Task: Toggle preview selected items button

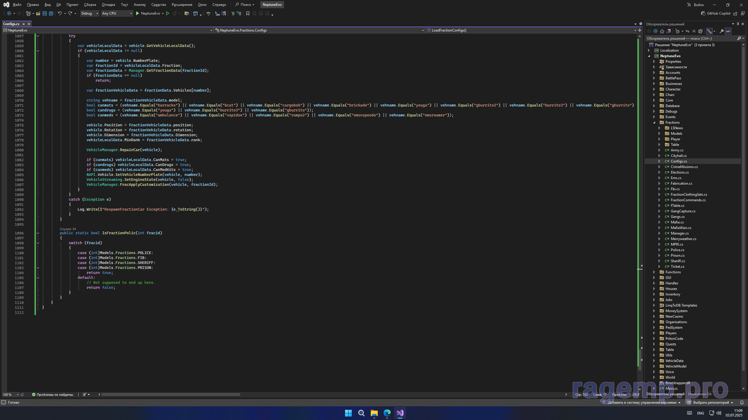Action: coord(728,31)
